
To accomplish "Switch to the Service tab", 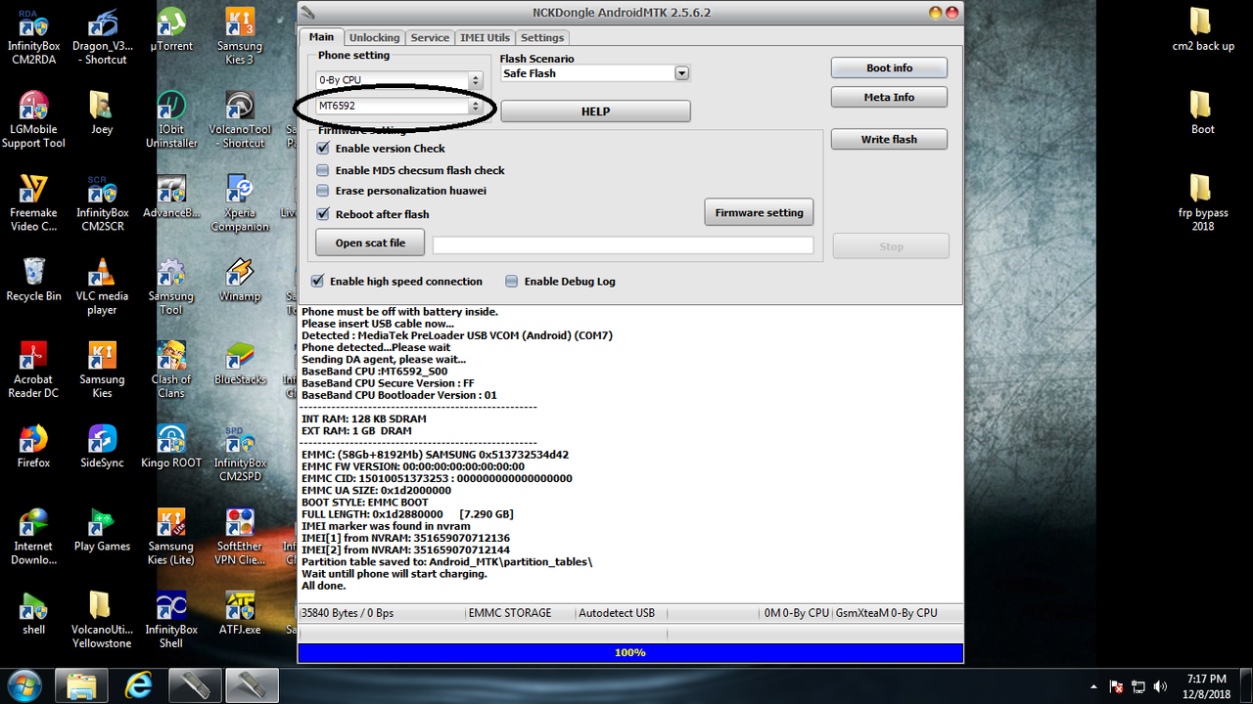I will pyautogui.click(x=430, y=38).
